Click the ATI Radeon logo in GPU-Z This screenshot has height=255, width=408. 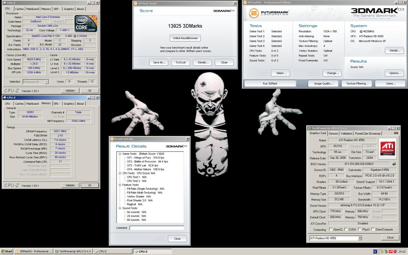pyautogui.click(x=388, y=149)
